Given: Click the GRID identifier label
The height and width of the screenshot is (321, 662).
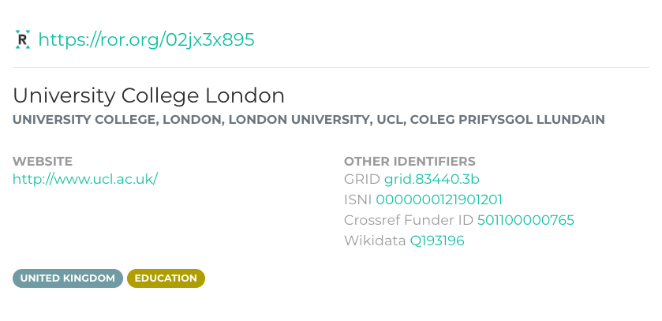Looking at the screenshot, I should click(x=362, y=178).
